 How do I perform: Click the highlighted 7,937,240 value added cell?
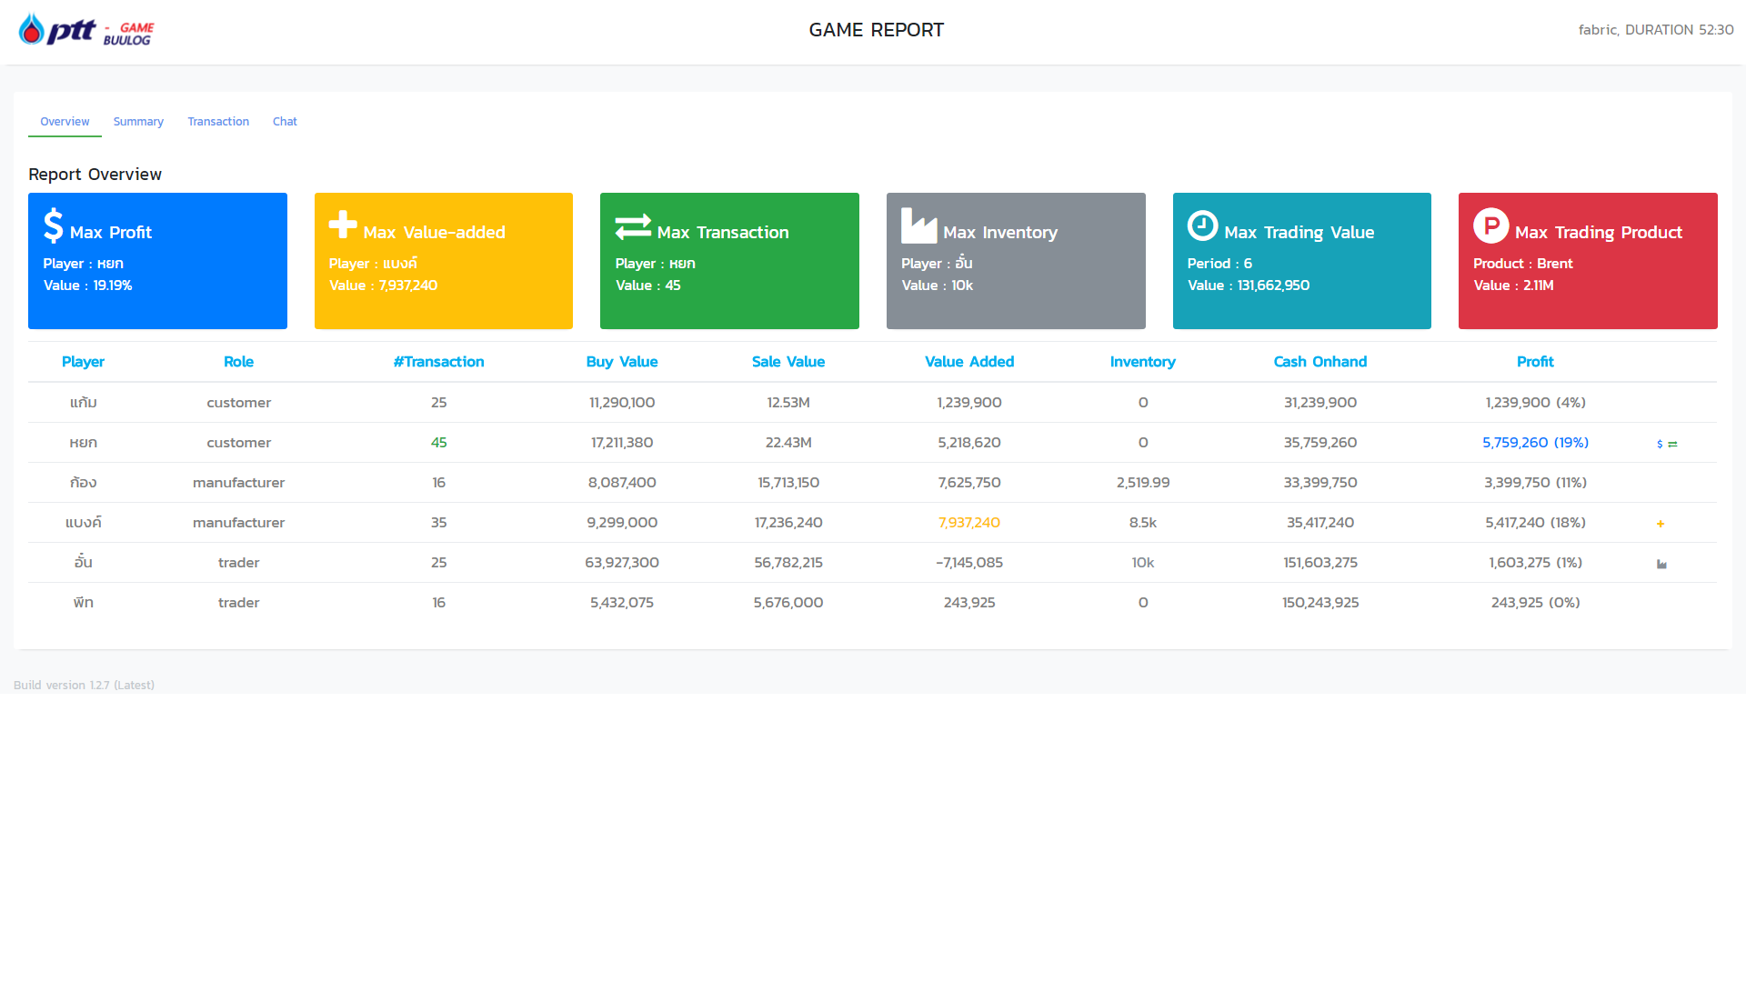pyautogui.click(x=969, y=523)
